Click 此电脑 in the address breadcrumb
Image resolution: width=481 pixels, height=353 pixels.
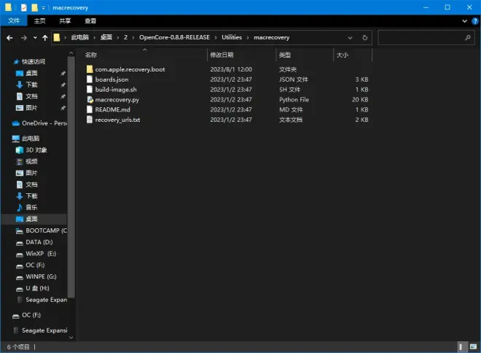tap(79, 37)
